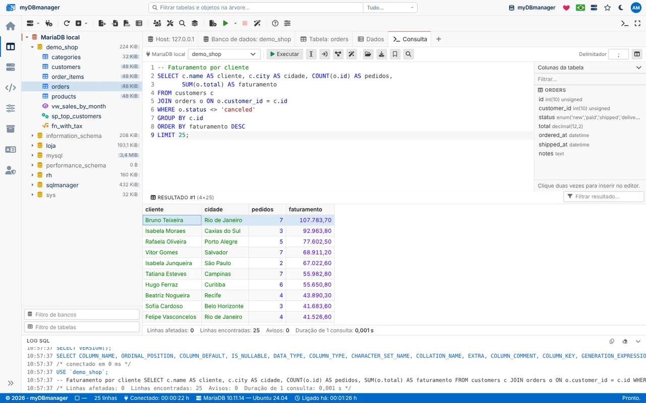This screenshot has width=646, height=403.
Task: Switch to the Host: 127.0.0.1 tab
Action: [171, 39]
